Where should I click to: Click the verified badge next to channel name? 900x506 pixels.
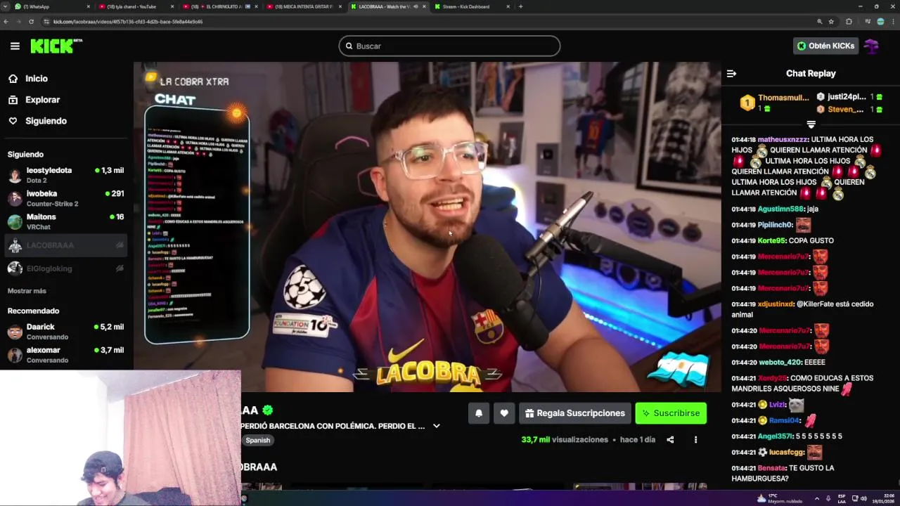pos(267,410)
